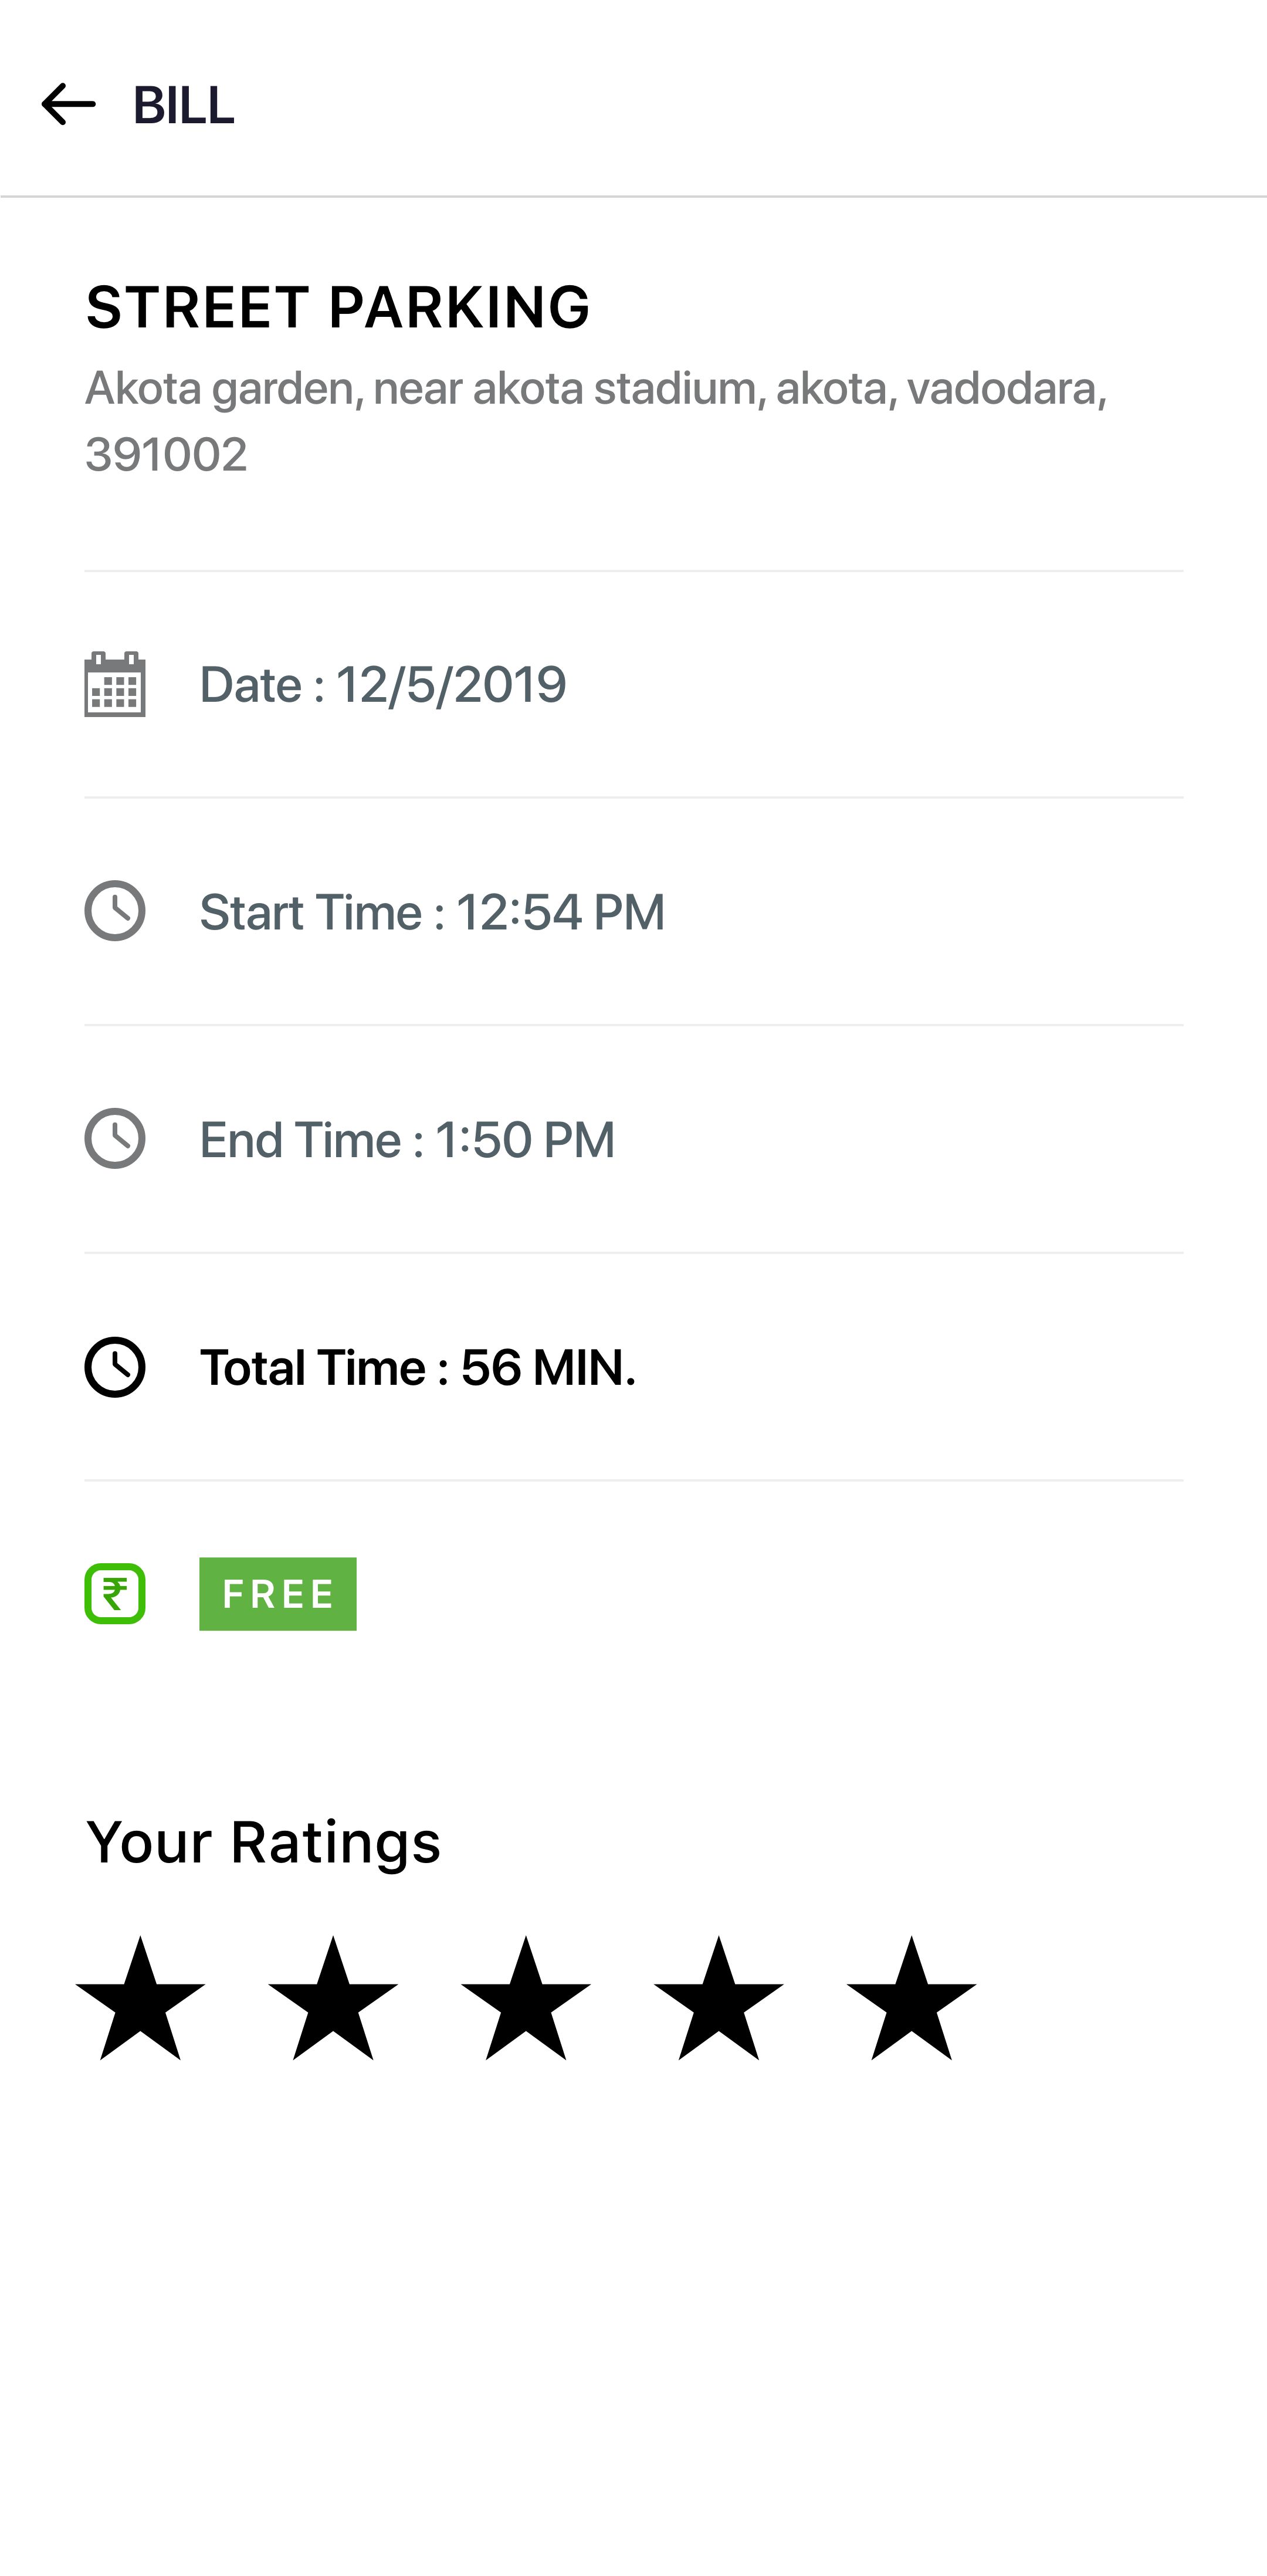Tap the End Time : 1:50 PM text
This screenshot has height=2576, width=1267.
[407, 1139]
